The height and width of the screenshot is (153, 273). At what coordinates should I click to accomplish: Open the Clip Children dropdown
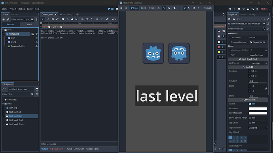(x=258, y=128)
